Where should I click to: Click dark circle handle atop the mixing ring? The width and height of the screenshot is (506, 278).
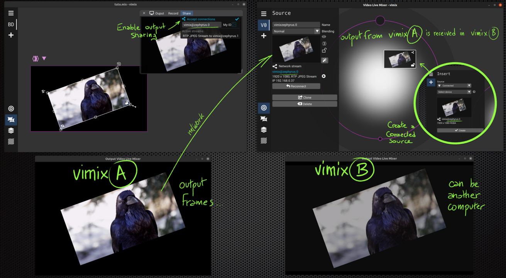tap(380, 20)
